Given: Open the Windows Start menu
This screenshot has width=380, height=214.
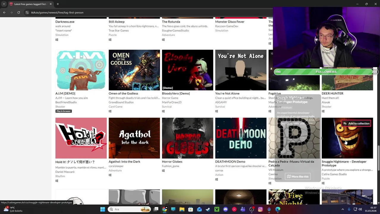Looking at the screenshot, I should [x=102, y=209].
